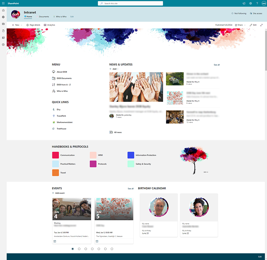The image size is (267, 260).
Task: Open the globe icon in the left rail
Action: coord(3,17)
